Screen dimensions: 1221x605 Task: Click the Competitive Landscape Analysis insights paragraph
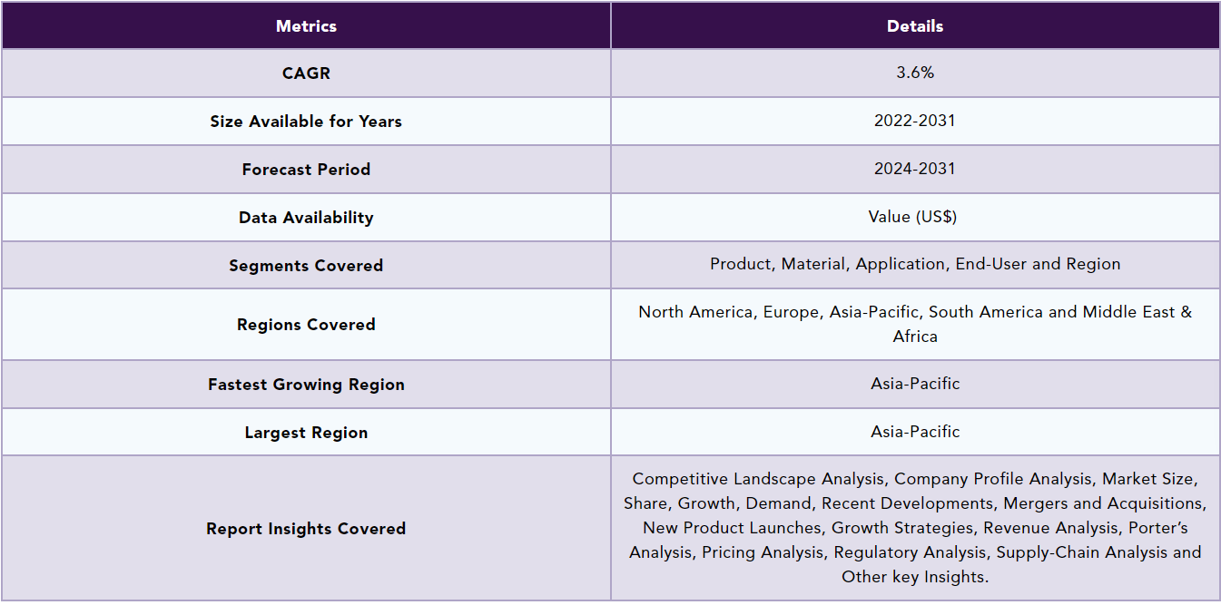pos(914,528)
